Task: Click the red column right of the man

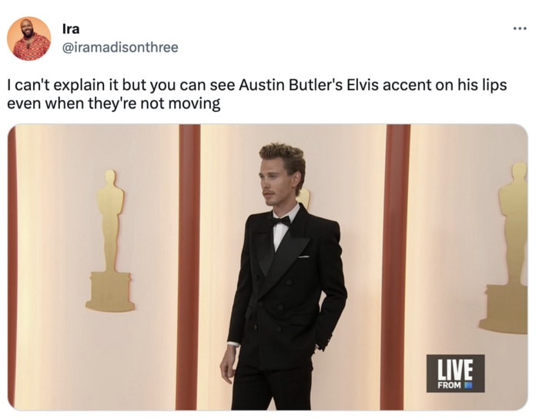Action: tap(395, 267)
